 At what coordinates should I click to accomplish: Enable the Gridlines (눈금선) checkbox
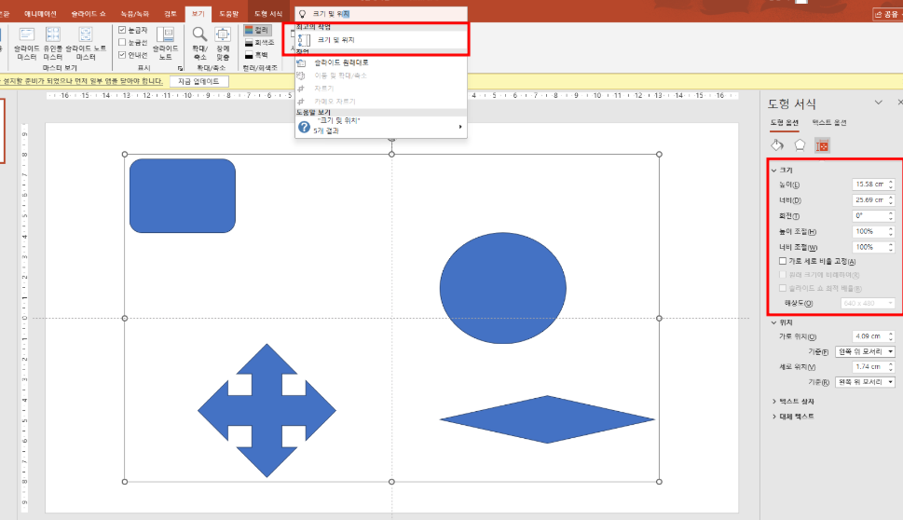(122, 42)
